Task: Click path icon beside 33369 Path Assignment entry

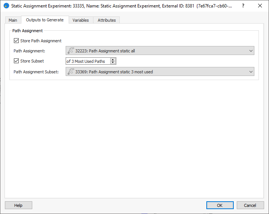Action: [x=71, y=71]
